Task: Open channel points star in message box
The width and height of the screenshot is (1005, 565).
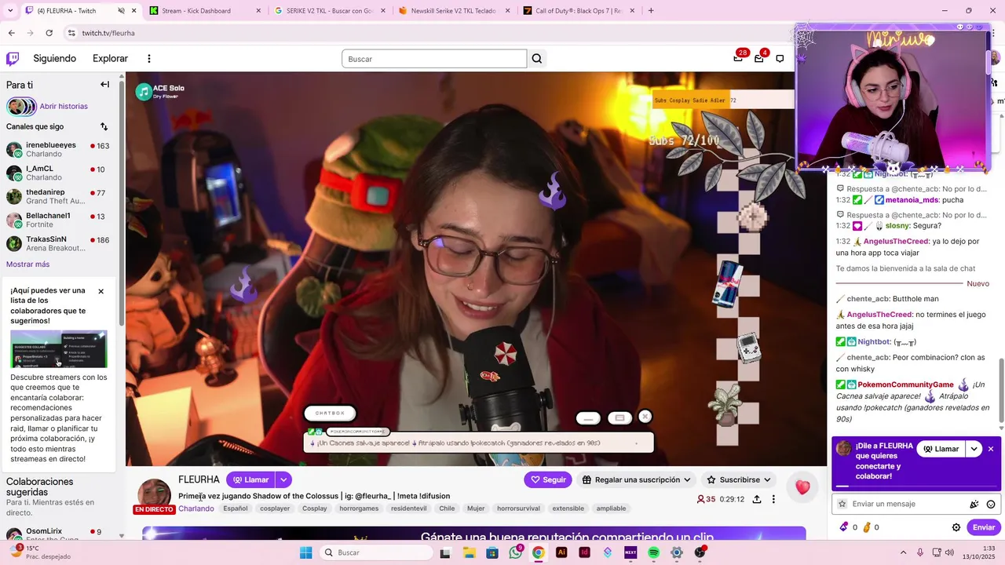Action: 842,504
